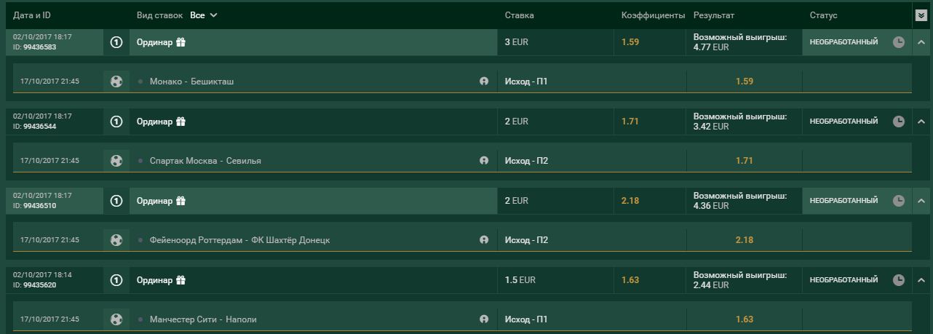Collapse the bet with ID 99435620
Viewport: 933px width, 334px height.
921,280
